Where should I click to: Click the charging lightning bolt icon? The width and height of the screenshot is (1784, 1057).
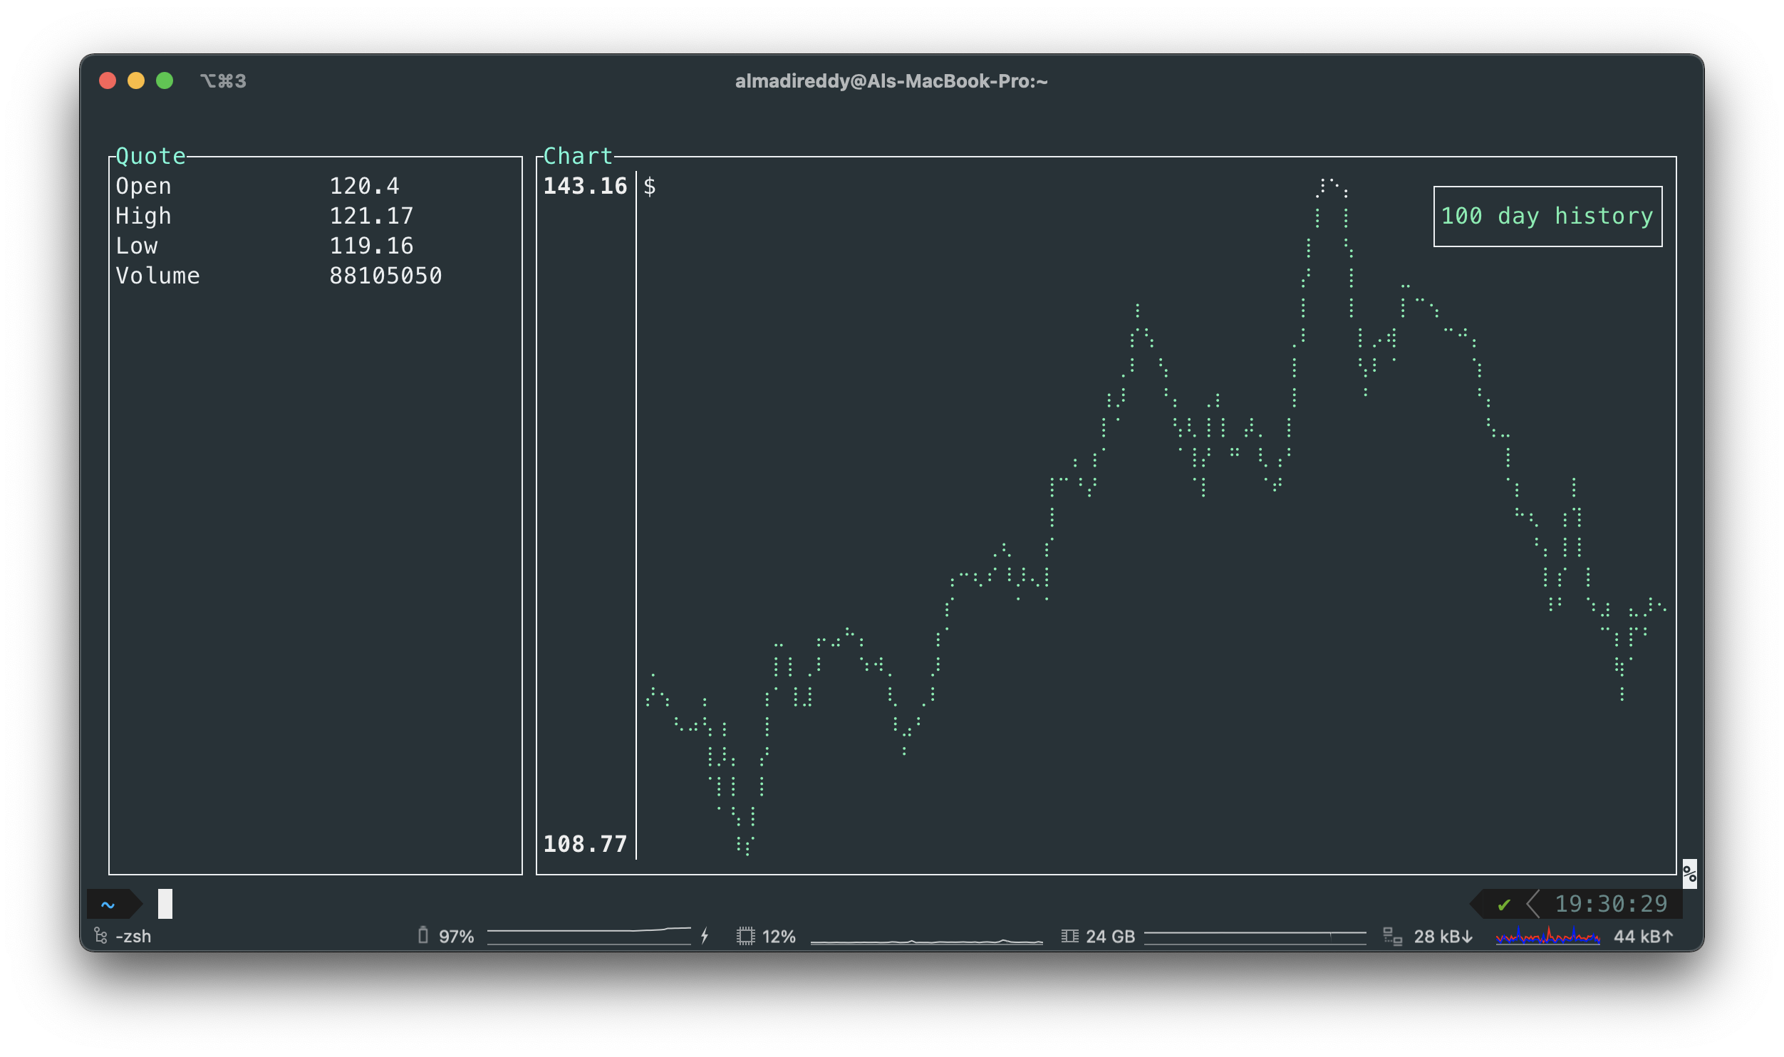(705, 935)
